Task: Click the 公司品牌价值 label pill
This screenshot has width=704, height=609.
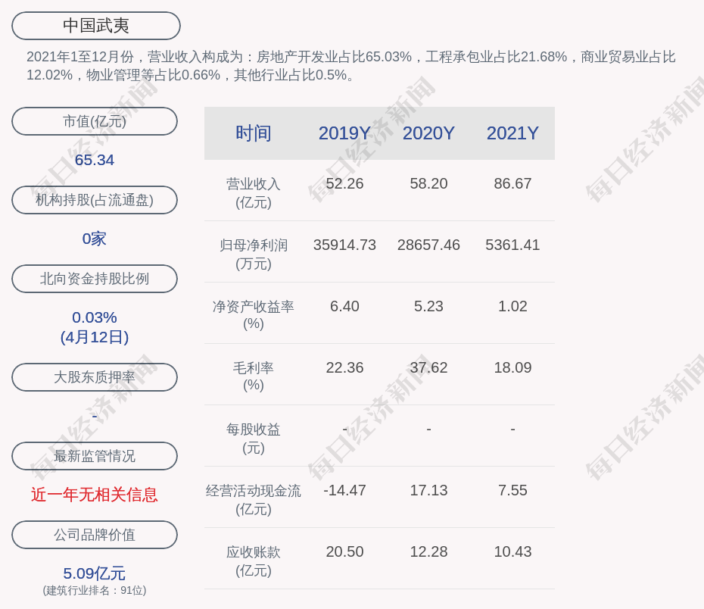Action: pyautogui.click(x=95, y=535)
